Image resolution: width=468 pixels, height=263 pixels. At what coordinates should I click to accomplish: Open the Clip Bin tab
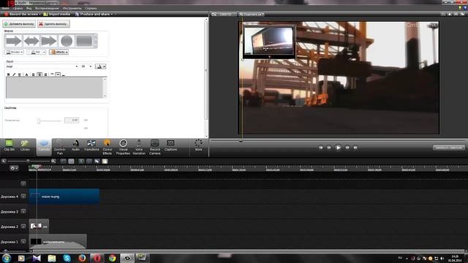coord(10,146)
